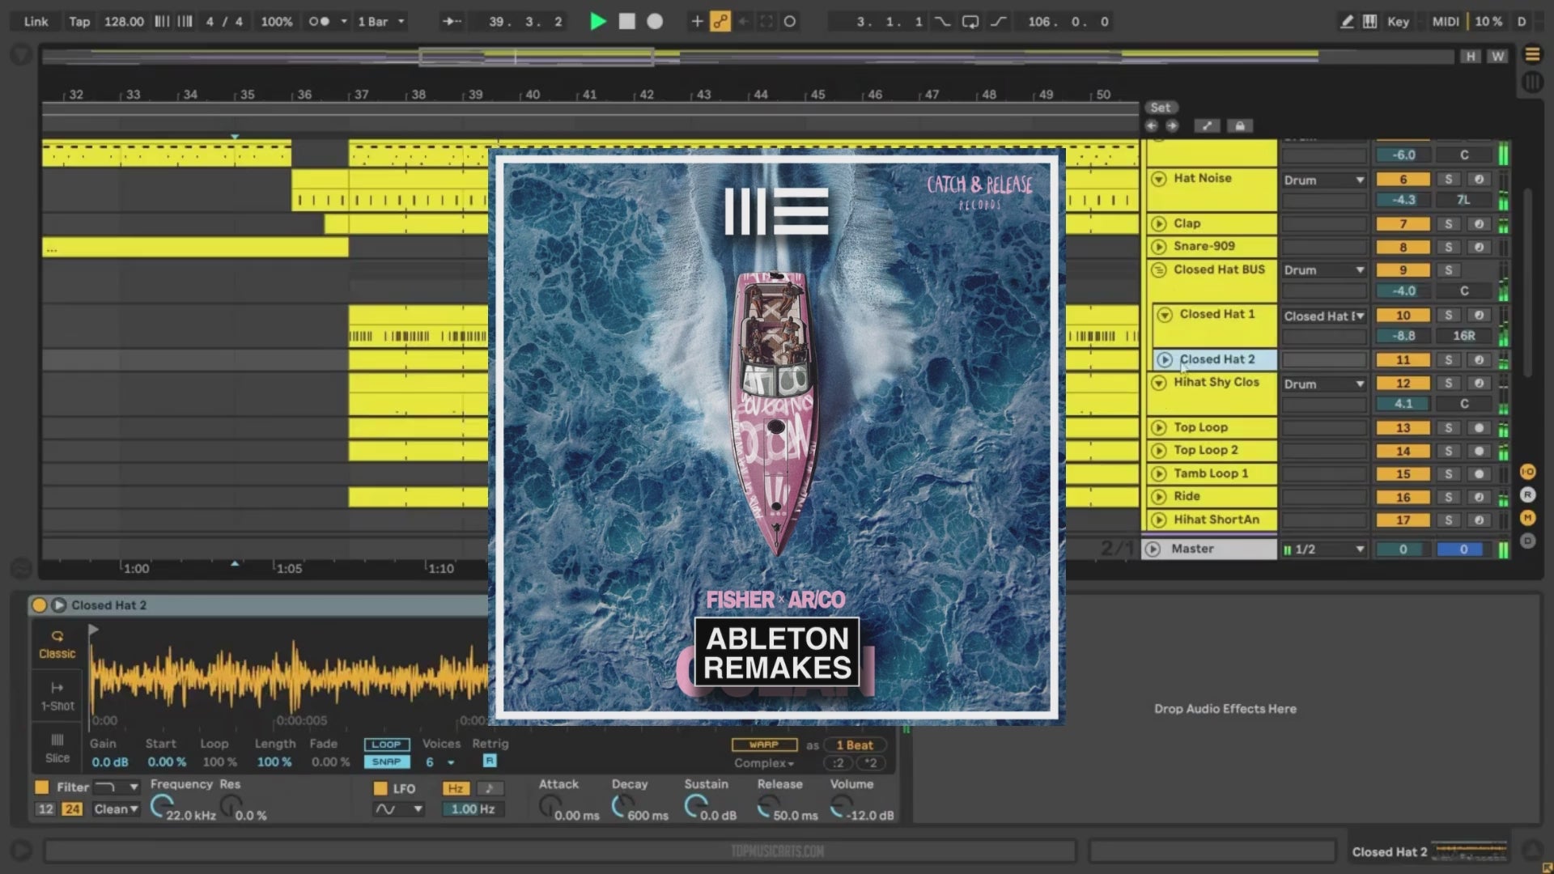
Task: Toggle In/Out section I-O button
Action: (x=1527, y=472)
